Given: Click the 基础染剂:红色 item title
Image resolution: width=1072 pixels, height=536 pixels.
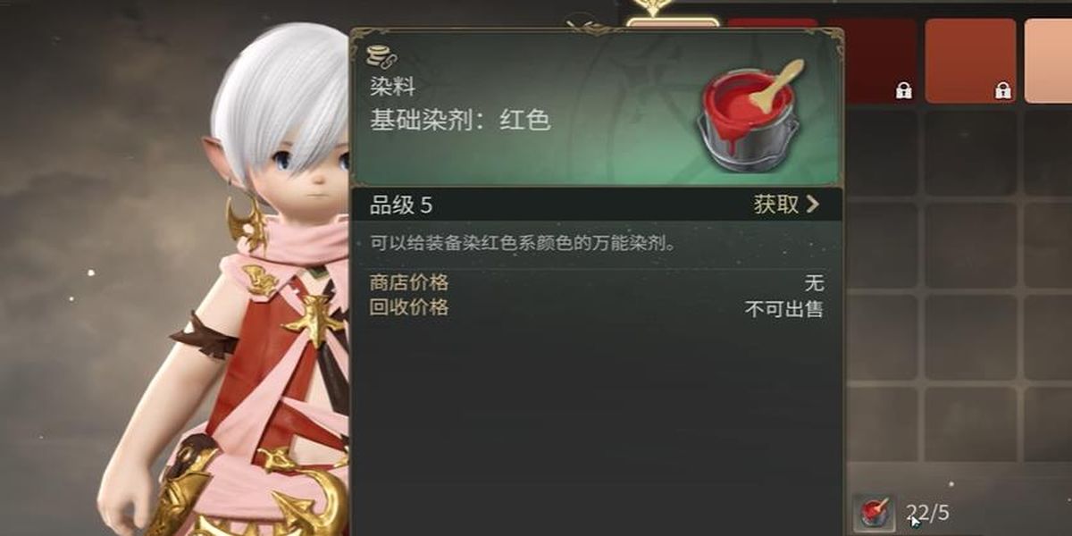Looking at the screenshot, I should pyautogui.click(x=460, y=121).
